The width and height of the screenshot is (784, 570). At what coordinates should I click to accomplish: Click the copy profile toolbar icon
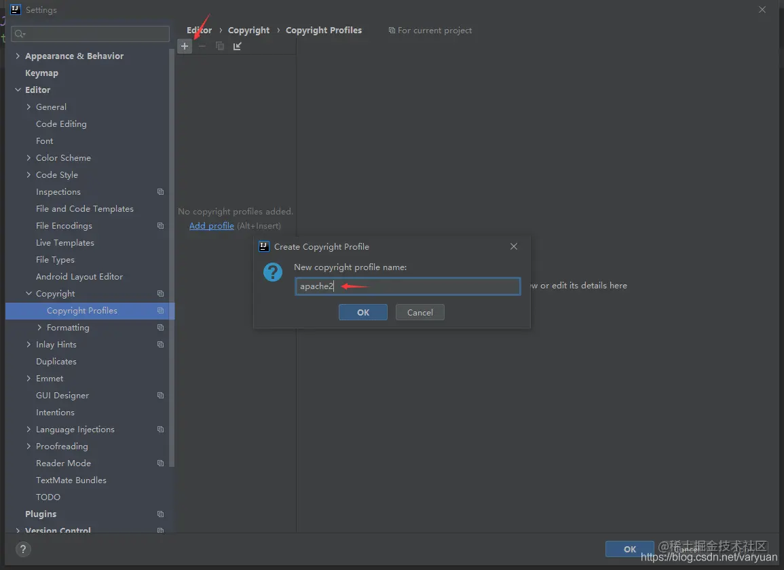click(x=219, y=46)
